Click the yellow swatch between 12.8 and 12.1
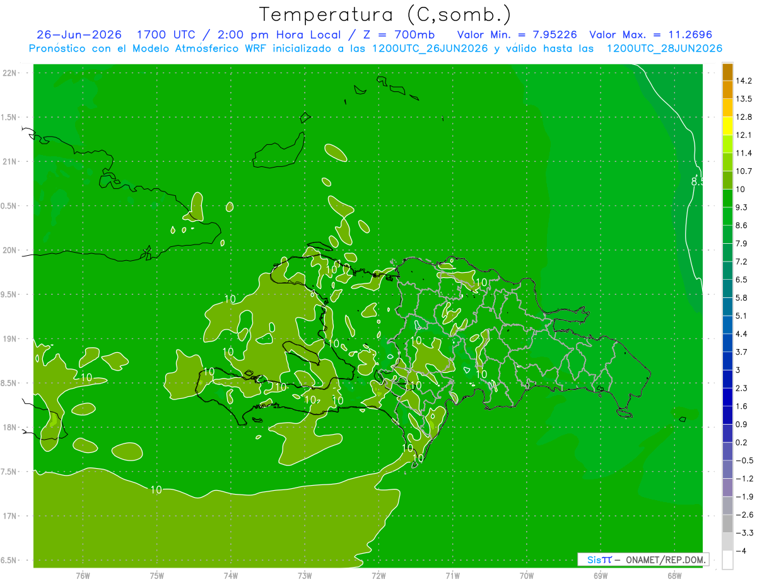The height and width of the screenshot is (584, 757). tap(727, 126)
